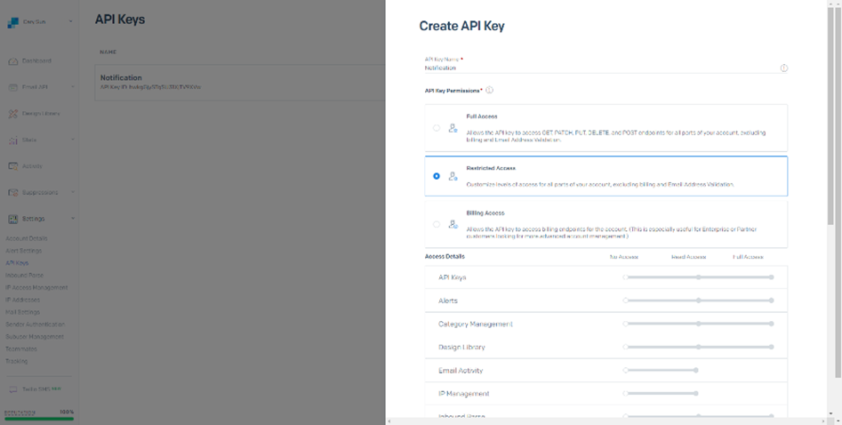
Task: Expand the Stats menu chevron
Action: coord(73,140)
